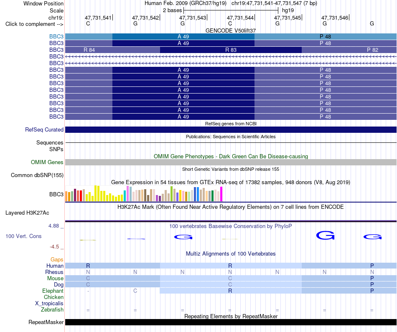This screenshot has height=332, width=397.
Task: Click the RepeatMasker track label
Action: (x=46, y=322)
